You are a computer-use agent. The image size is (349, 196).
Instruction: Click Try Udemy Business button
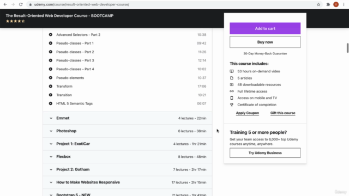[x=265, y=153]
